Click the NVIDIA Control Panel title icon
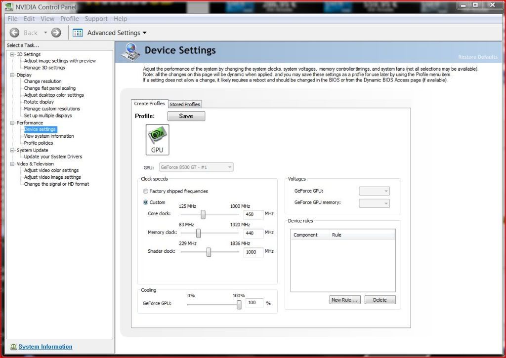This screenshot has width=506, height=358. click(9, 7)
